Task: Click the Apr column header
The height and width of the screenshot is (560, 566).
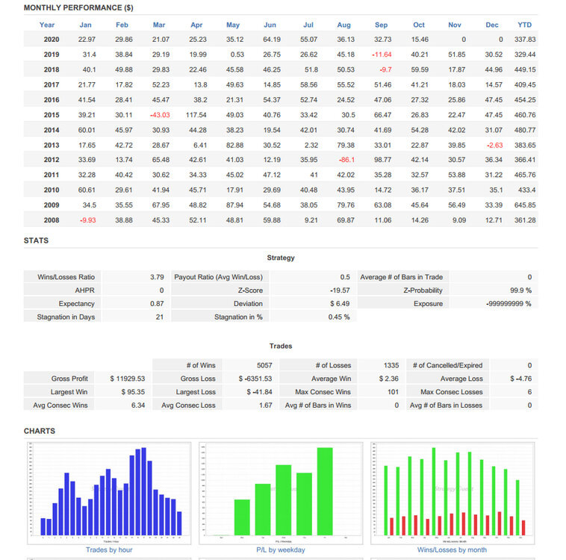Action: click(196, 25)
